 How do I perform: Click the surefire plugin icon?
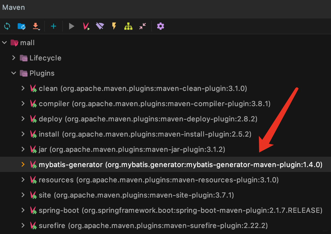(x=33, y=226)
